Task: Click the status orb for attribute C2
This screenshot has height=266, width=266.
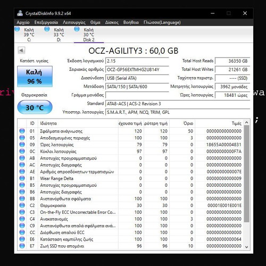Action: tap(22, 205)
